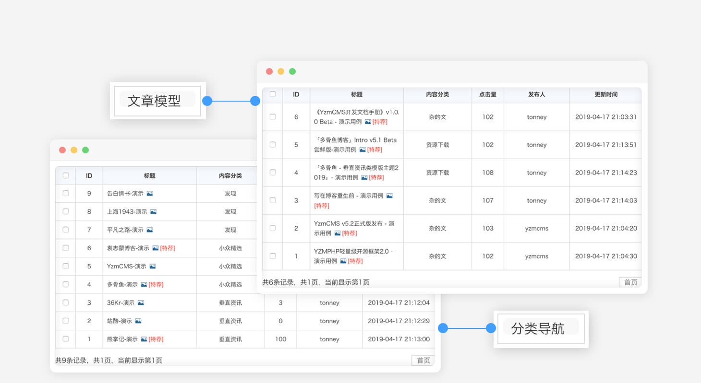The width and height of the screenshot is (701, 383).
Task: Click image icon beside 站酷-演示 title
Action: (138, 321)
